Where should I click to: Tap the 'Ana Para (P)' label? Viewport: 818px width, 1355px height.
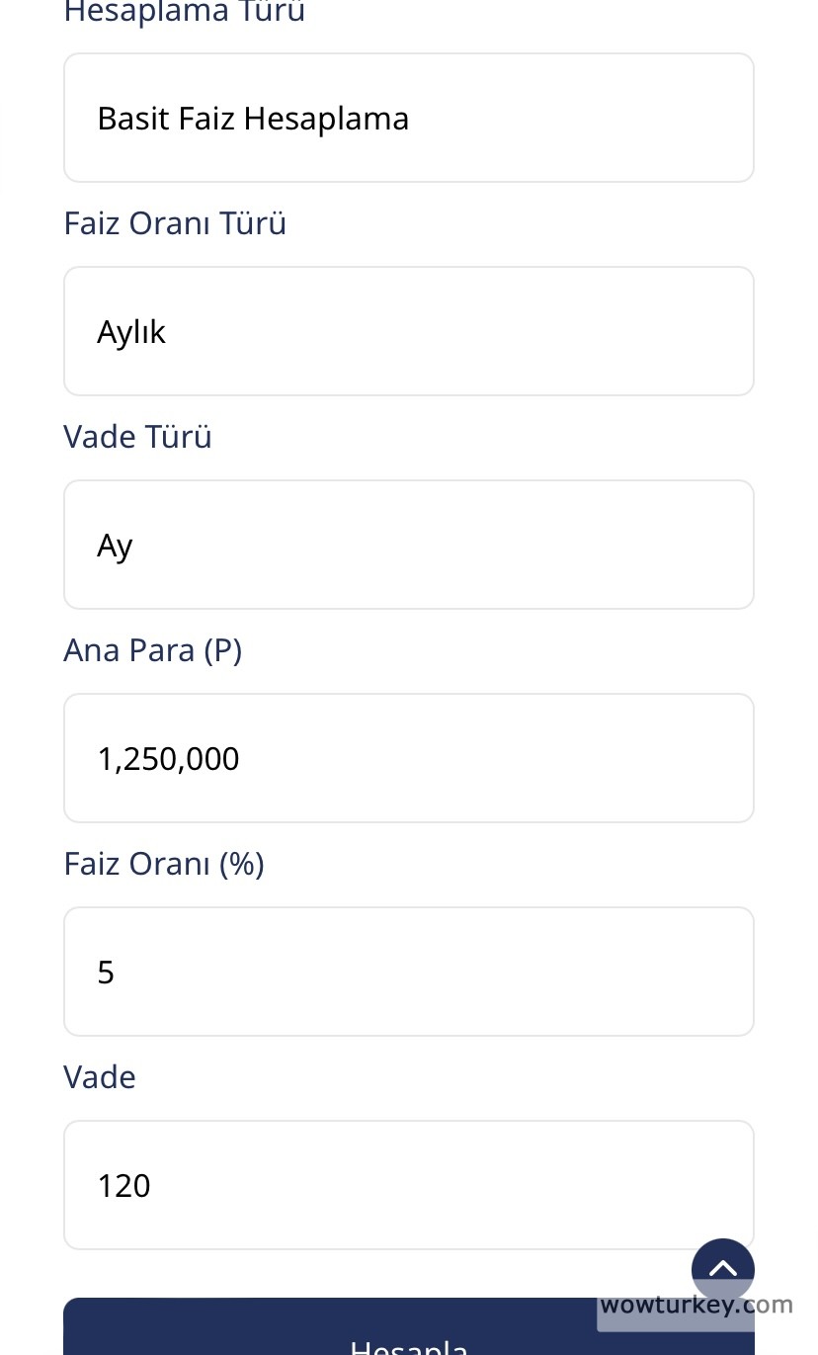(152, 650)
